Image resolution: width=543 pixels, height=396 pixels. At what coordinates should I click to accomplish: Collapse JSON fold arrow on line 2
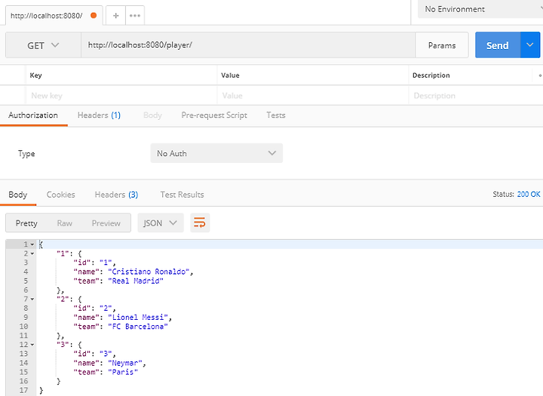point(32,253)
